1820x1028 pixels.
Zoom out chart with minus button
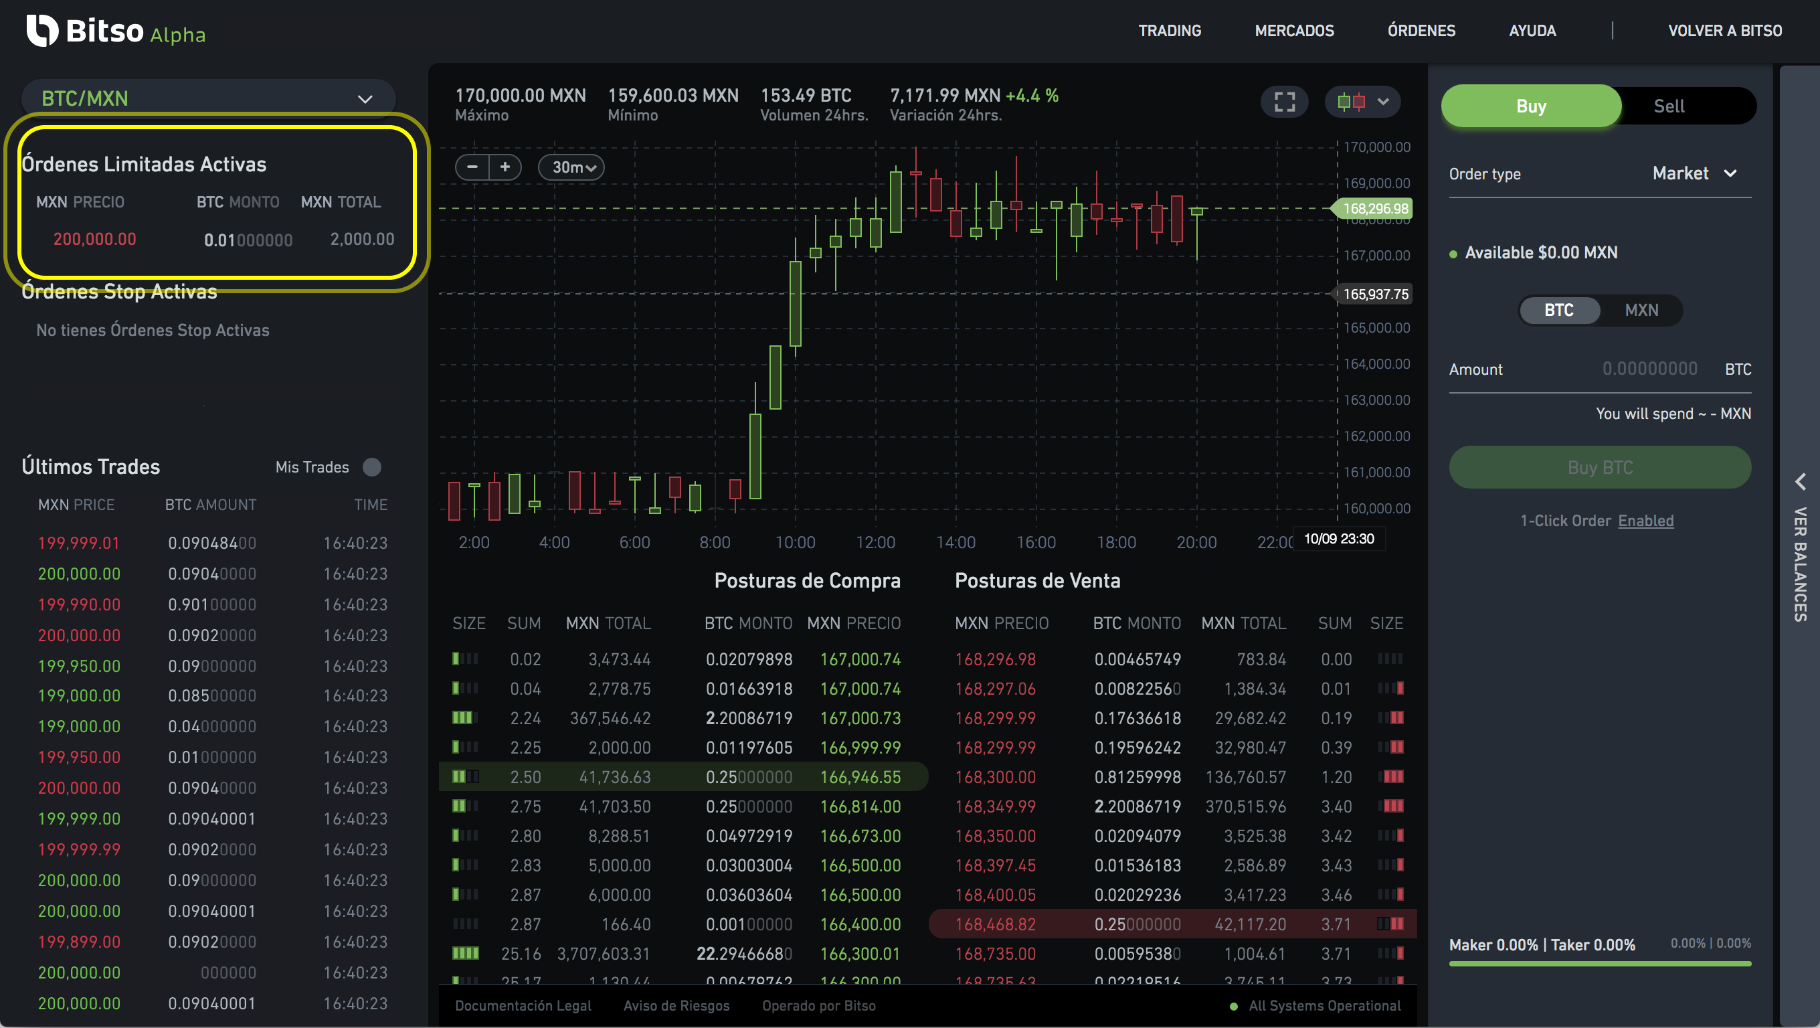pyautogui.click(x=472, y=167)
